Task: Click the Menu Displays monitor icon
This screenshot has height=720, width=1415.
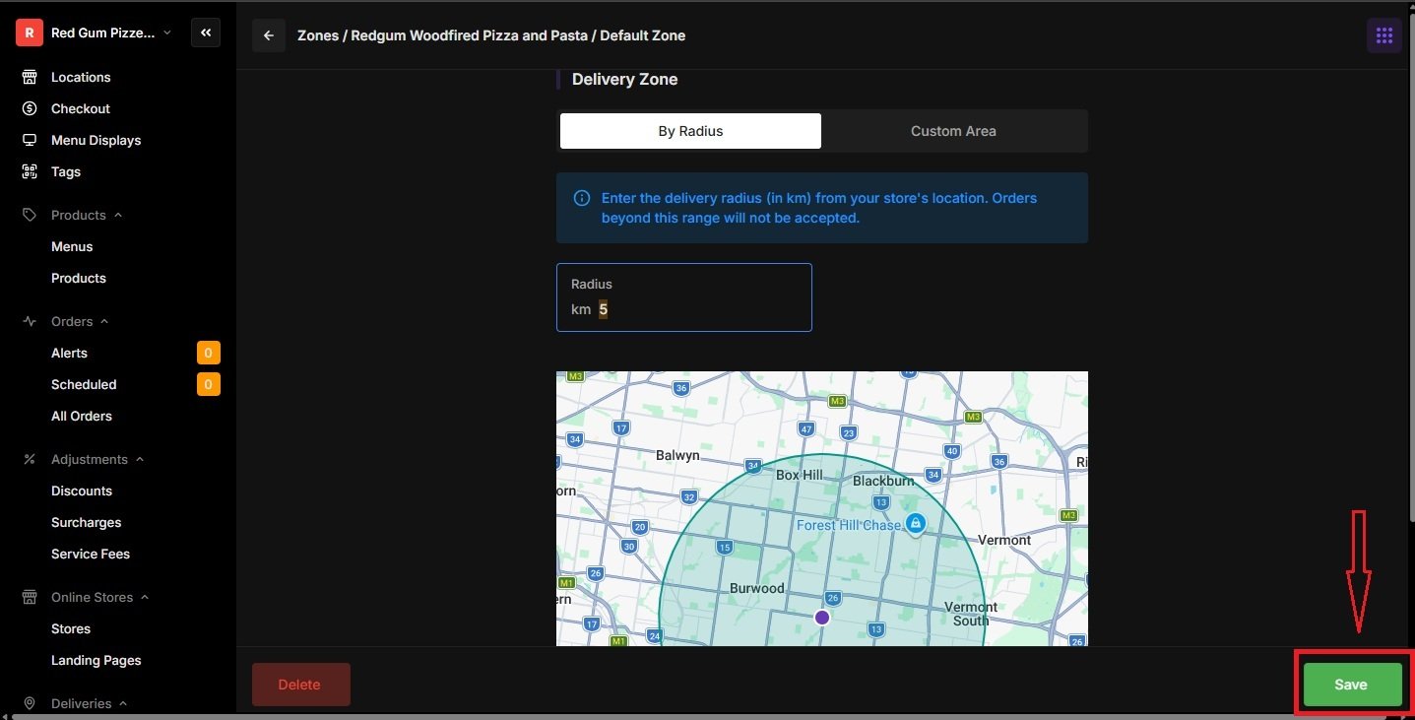Action: [x=30, y=140]
